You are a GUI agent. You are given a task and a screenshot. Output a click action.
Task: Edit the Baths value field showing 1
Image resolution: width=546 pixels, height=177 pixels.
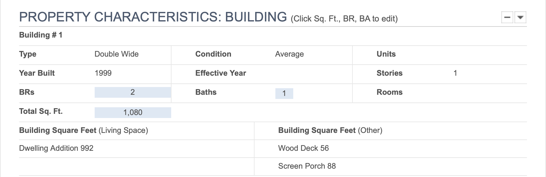(x=284, y=94)
